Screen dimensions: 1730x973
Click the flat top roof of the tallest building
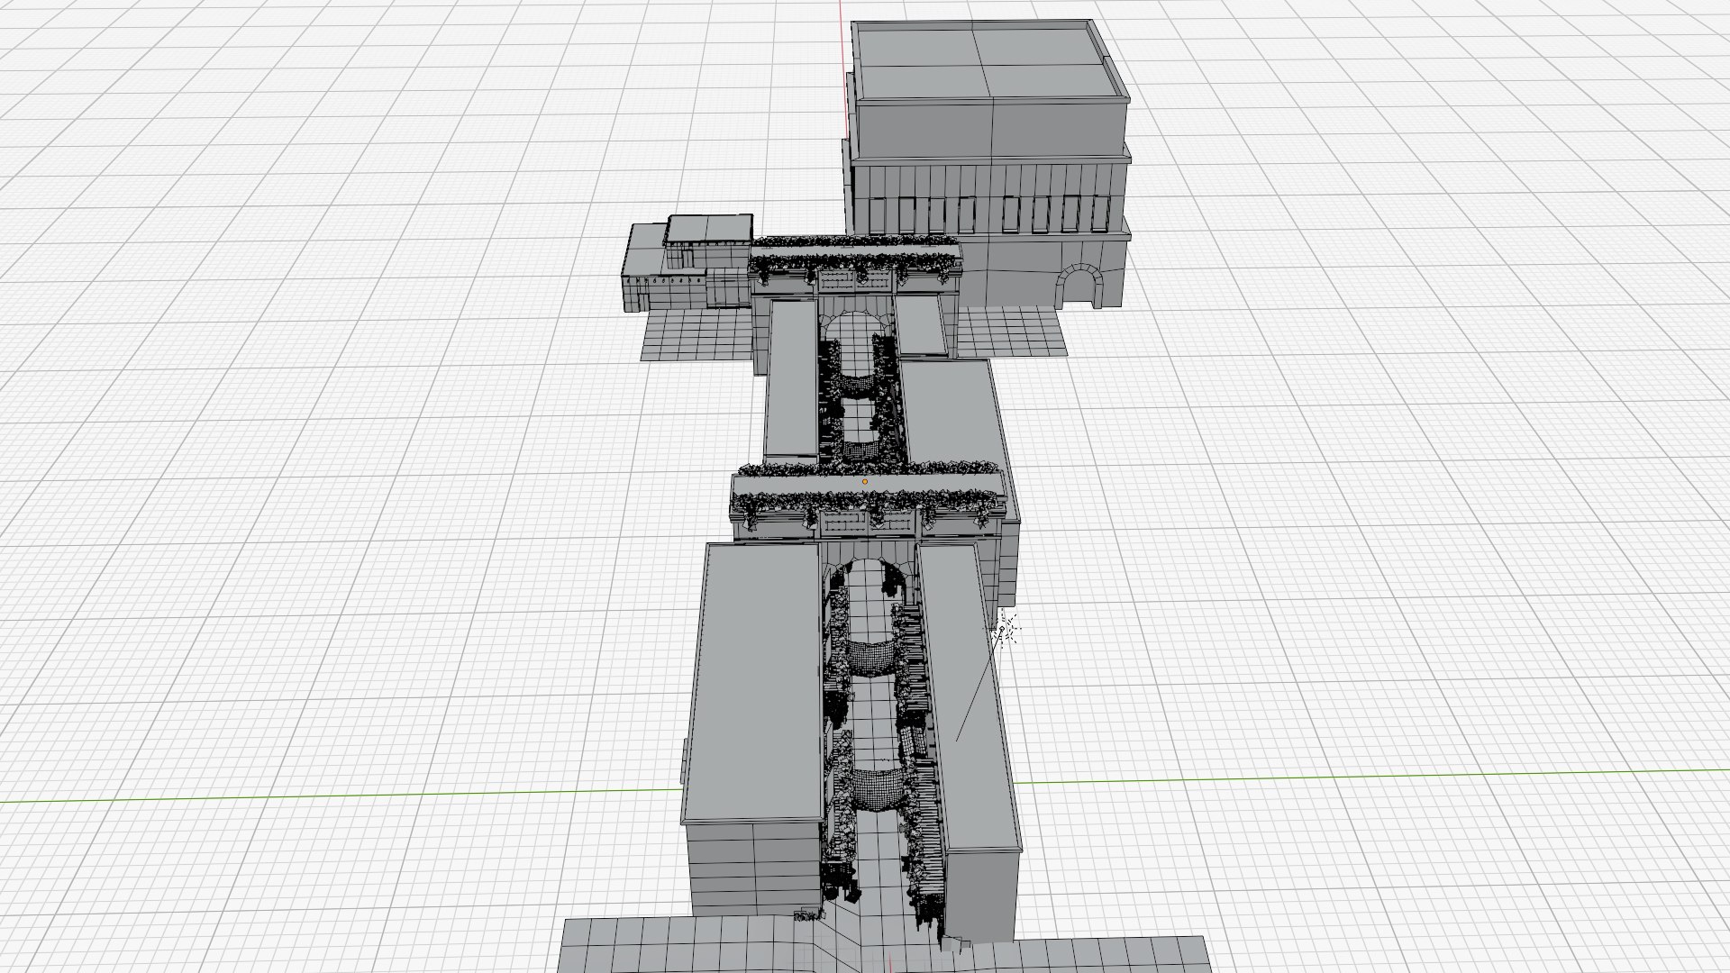point(988,60)
